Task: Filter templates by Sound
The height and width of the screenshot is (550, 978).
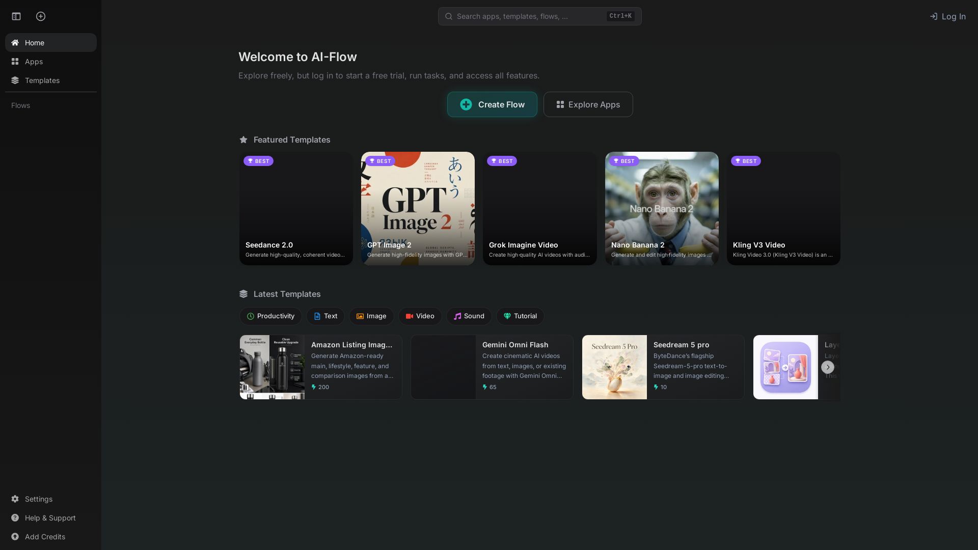Action: tap(469, 316)
